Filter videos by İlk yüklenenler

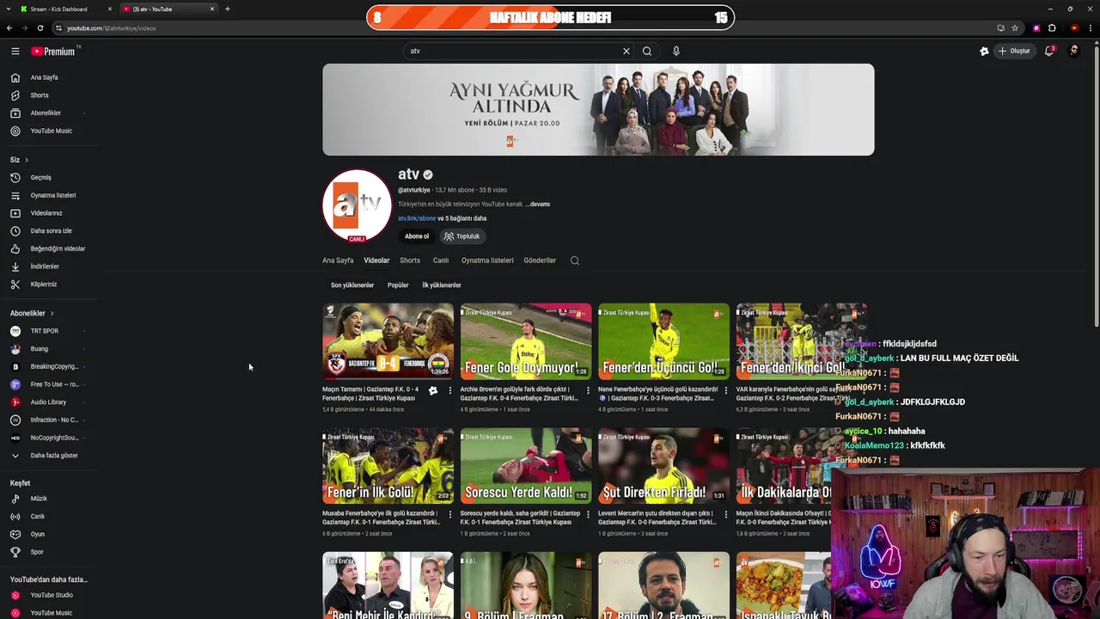pos(442,285)
